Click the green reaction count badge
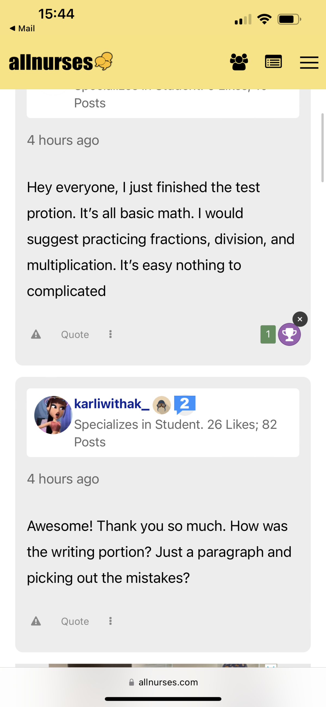Viewport: 326px width, 707px height. (268, 334)
